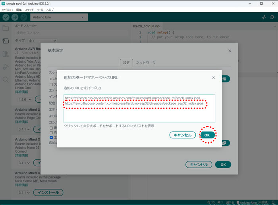Click the unofficial board URL list link
278x205 pixels.
click(x=109, y=126)
